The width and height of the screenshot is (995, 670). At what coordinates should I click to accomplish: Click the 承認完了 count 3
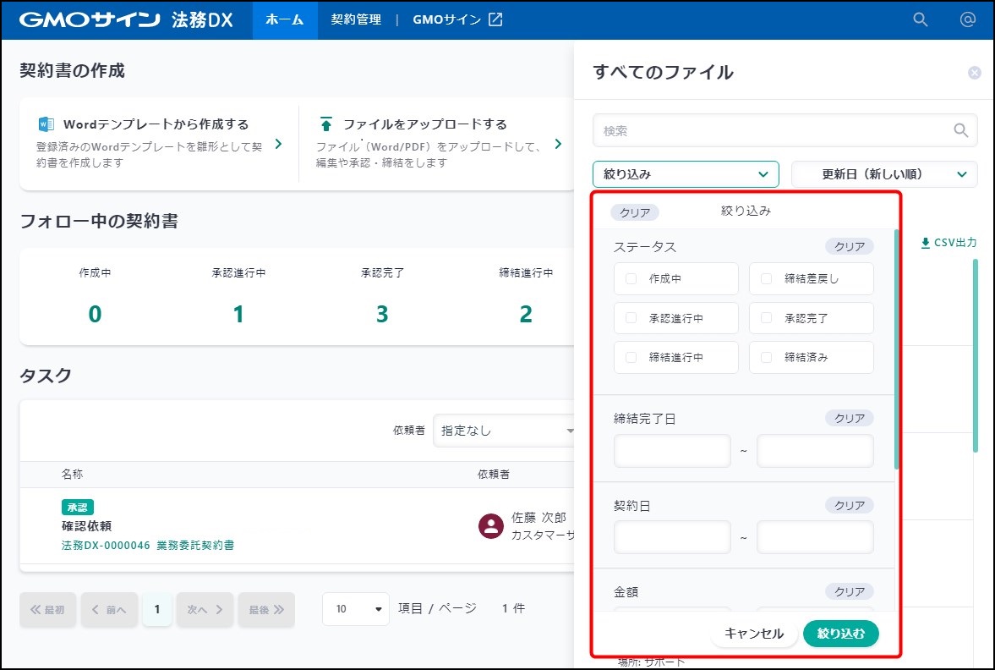(x=382, y=314)
